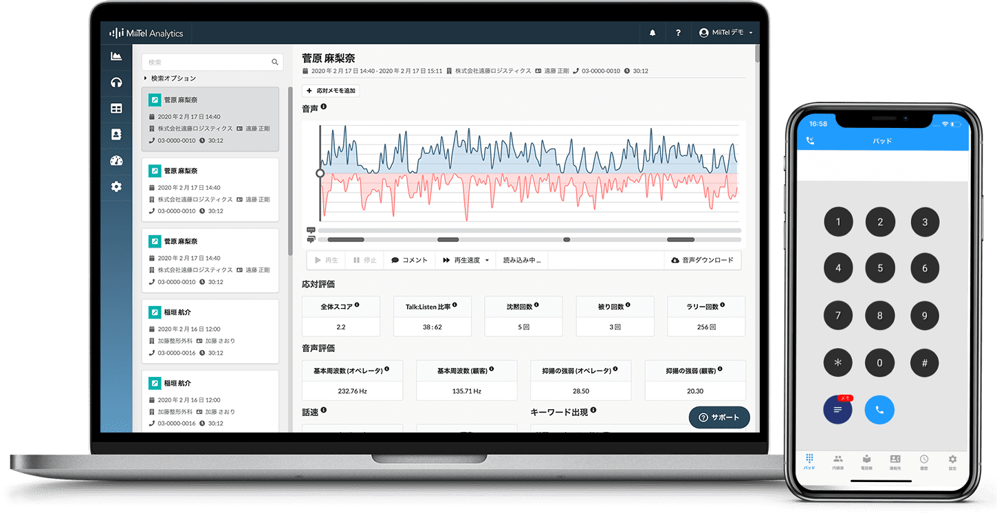This screenshot has height=513, width=997.
Task: Open the 再生速度 playback speed dropdown
Action: (465, 260)
